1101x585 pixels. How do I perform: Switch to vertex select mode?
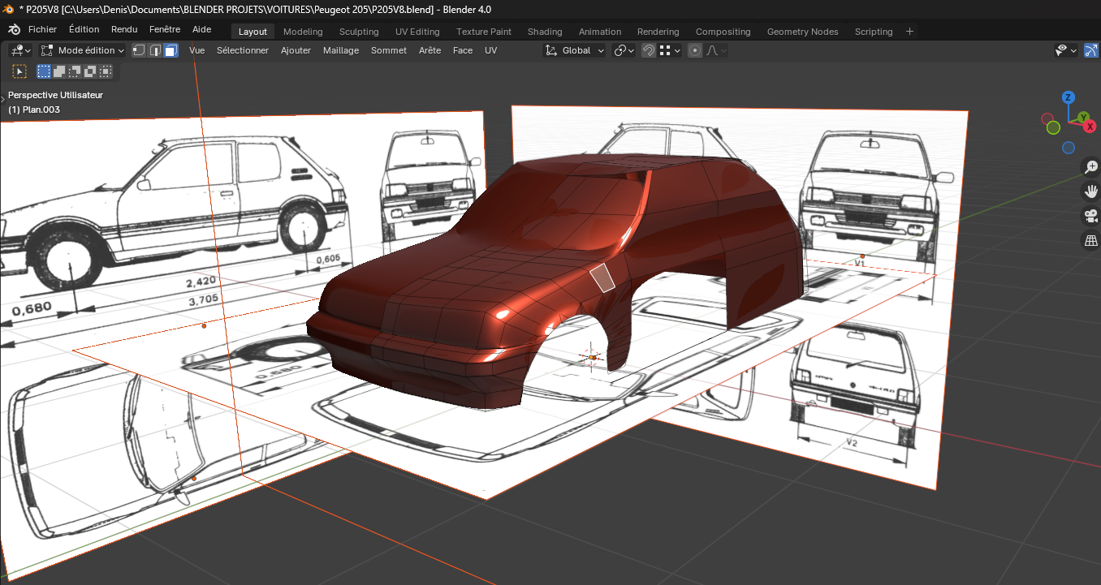click(x=140, y=50)
